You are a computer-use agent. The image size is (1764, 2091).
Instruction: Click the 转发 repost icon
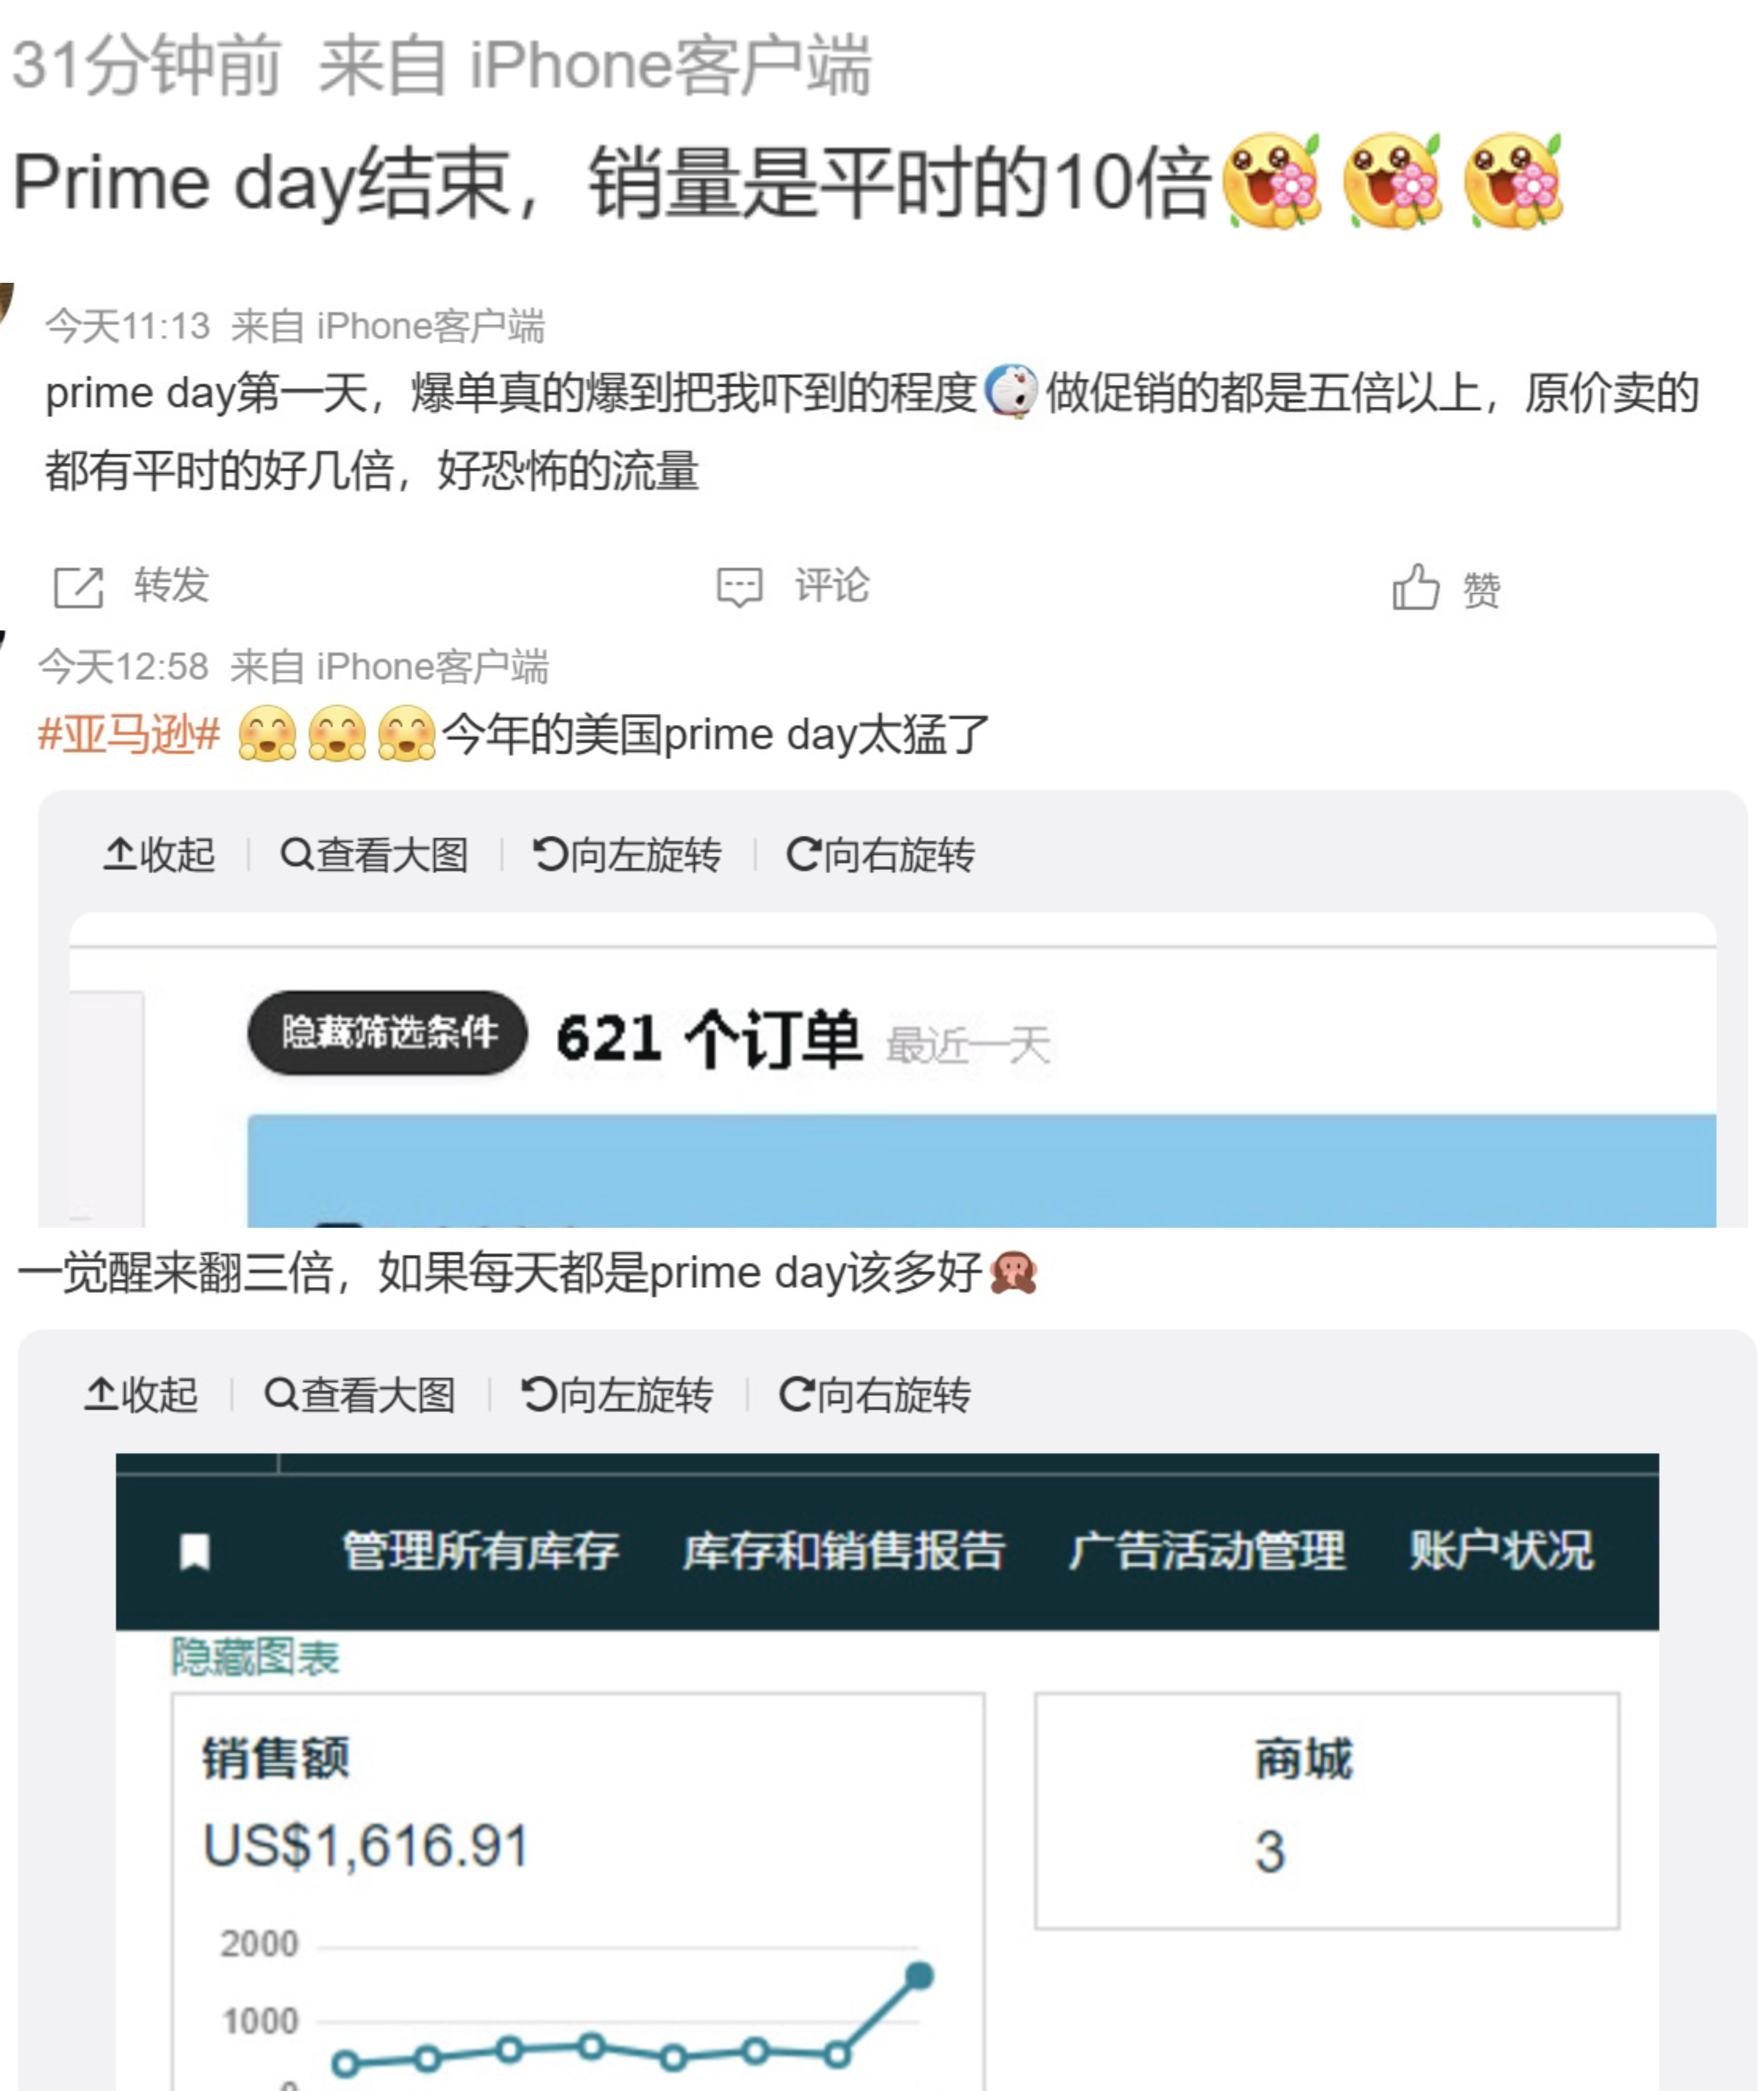click(79, 587)
